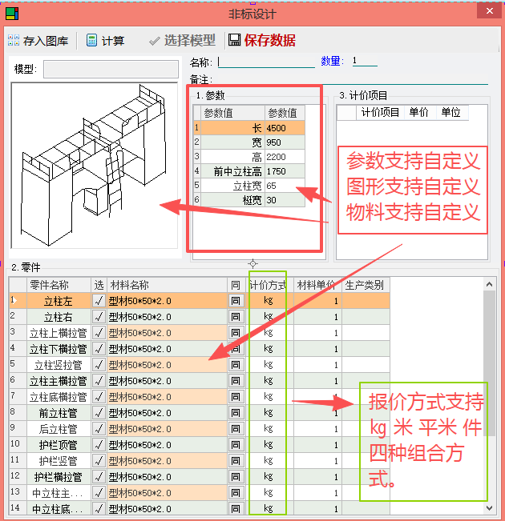Click the 单价 column header
Screen dimensions: 505x521
click(x=420, y=113)
